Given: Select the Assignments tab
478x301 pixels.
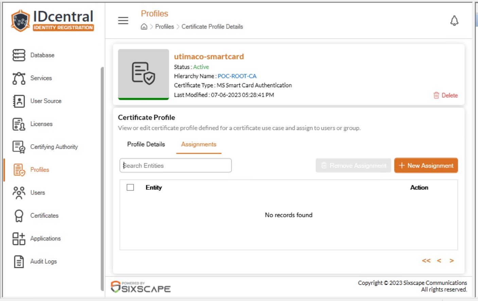Looking at the screenshot, I should [x=199, y=144].
